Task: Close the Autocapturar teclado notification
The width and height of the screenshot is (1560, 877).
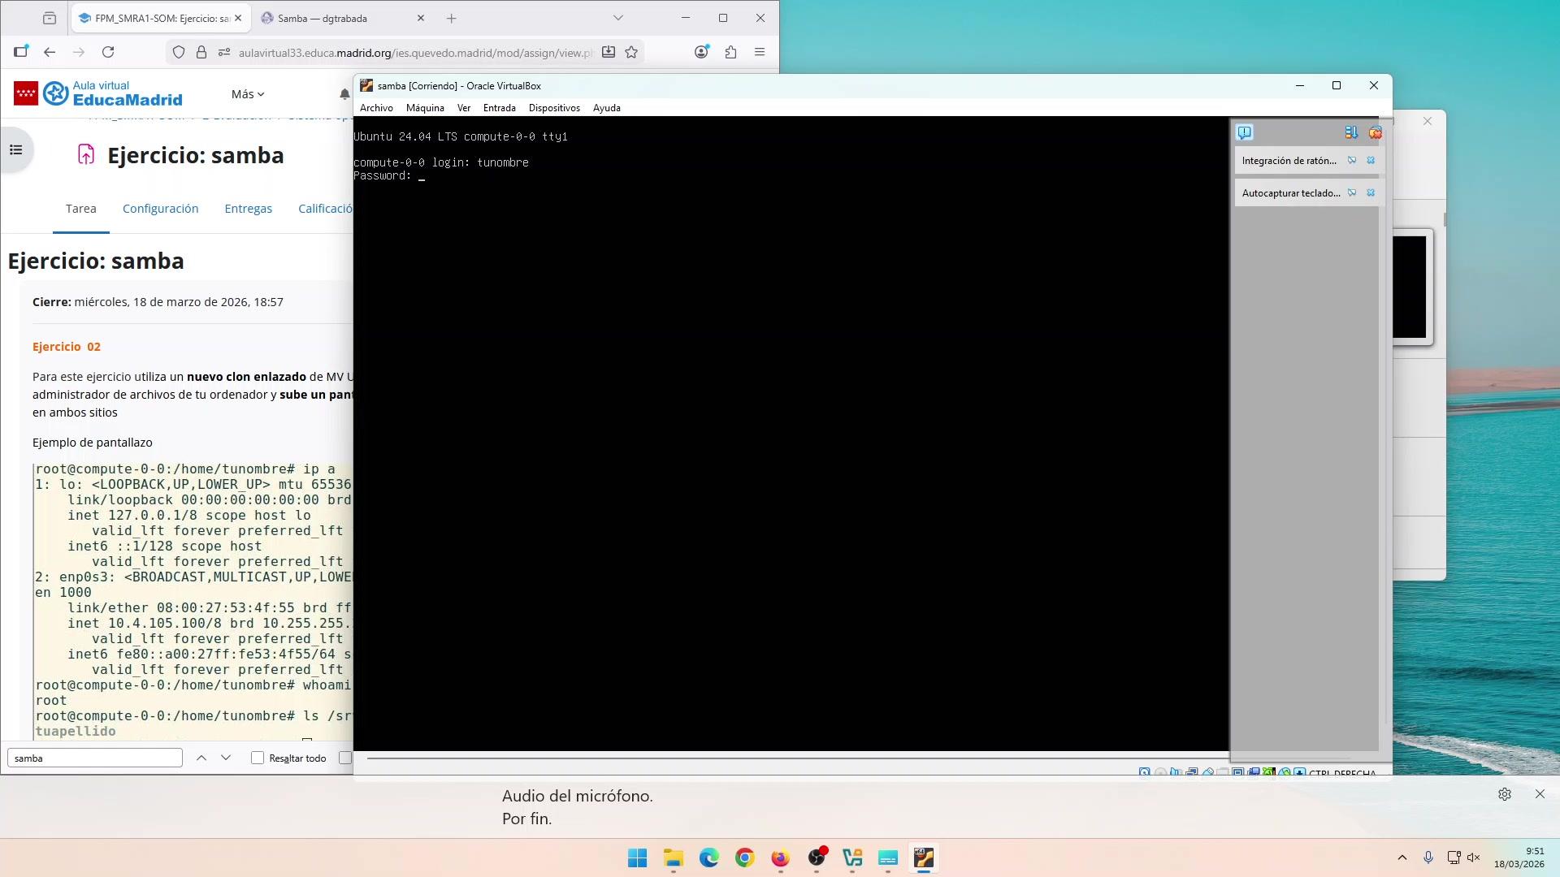Action: point(1371,193)
